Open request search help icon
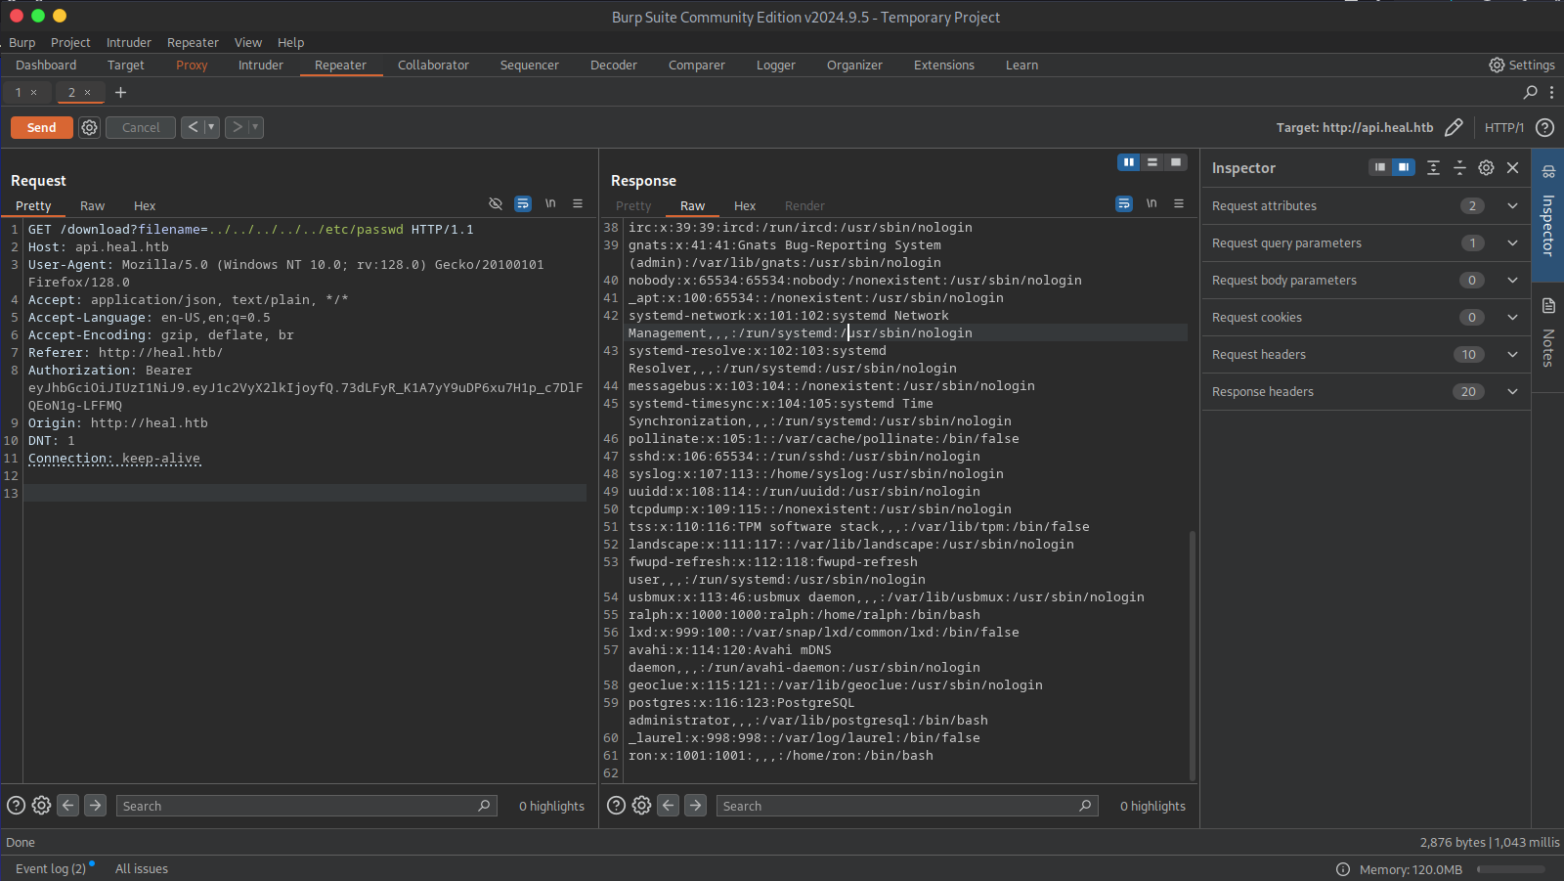1564x881 pixels. (16, 806)
